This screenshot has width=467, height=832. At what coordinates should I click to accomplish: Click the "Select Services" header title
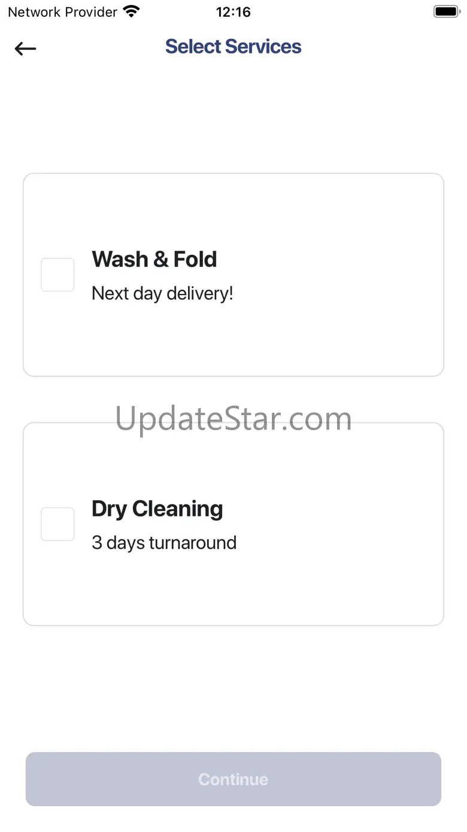[233, 47]
